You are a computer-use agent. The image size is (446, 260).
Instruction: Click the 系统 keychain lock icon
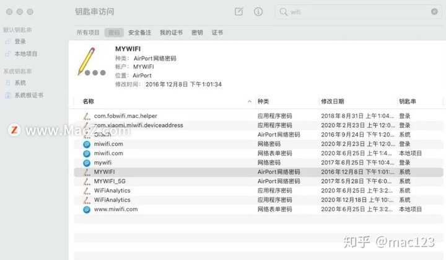click(x=8, y=83)
